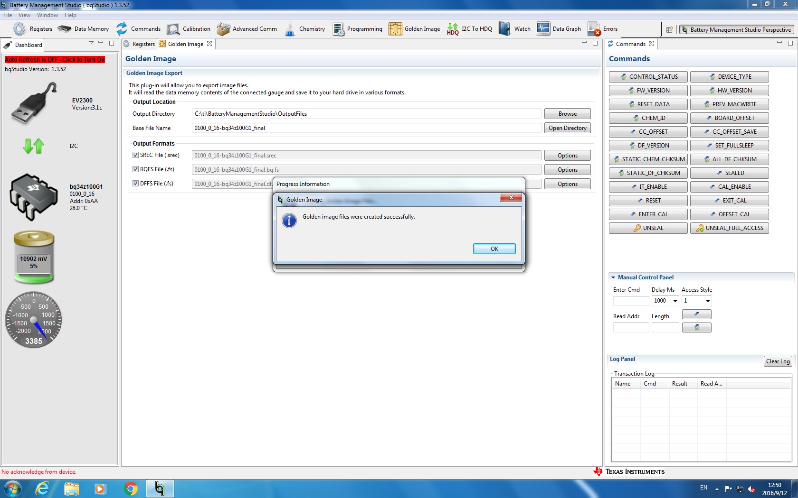
Task: Open the Registers toolbar icon
Action: [19, 29]
